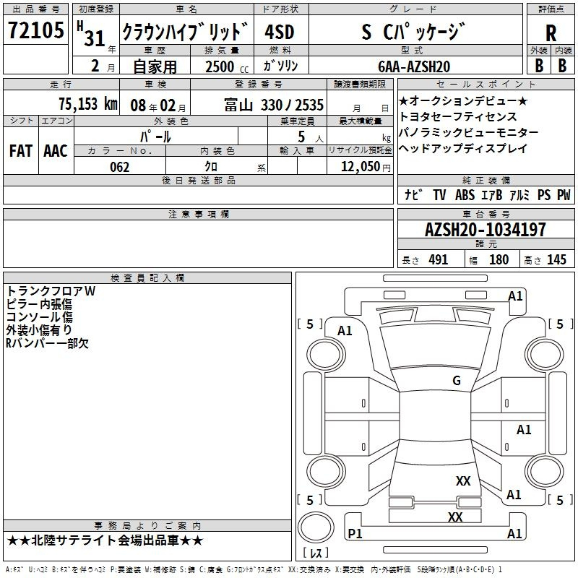This screenshot has width=578, height=578.
Task: Click the A1 mark beside P1 at the bottom
Action: coord(515,534)
